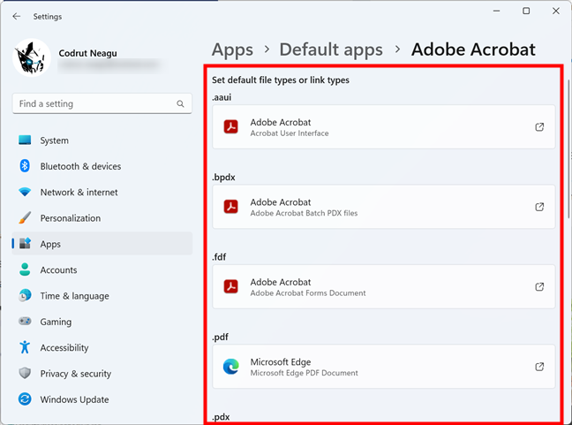Open System settings category
572x425 pixels.
(54, 140)
